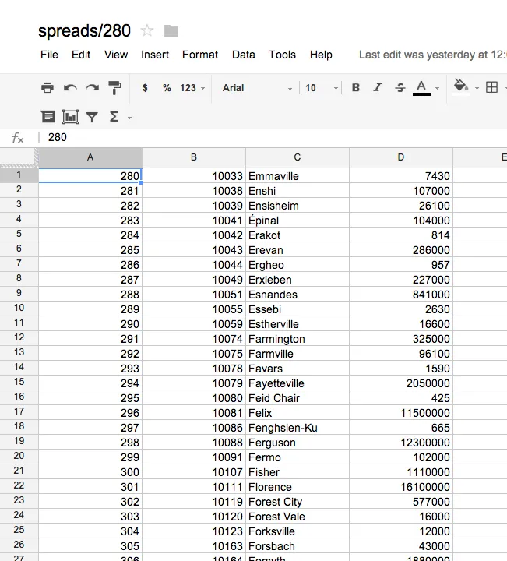Redo the last action
Viewport: 507px width, 561px height.
tap(92, 87)
